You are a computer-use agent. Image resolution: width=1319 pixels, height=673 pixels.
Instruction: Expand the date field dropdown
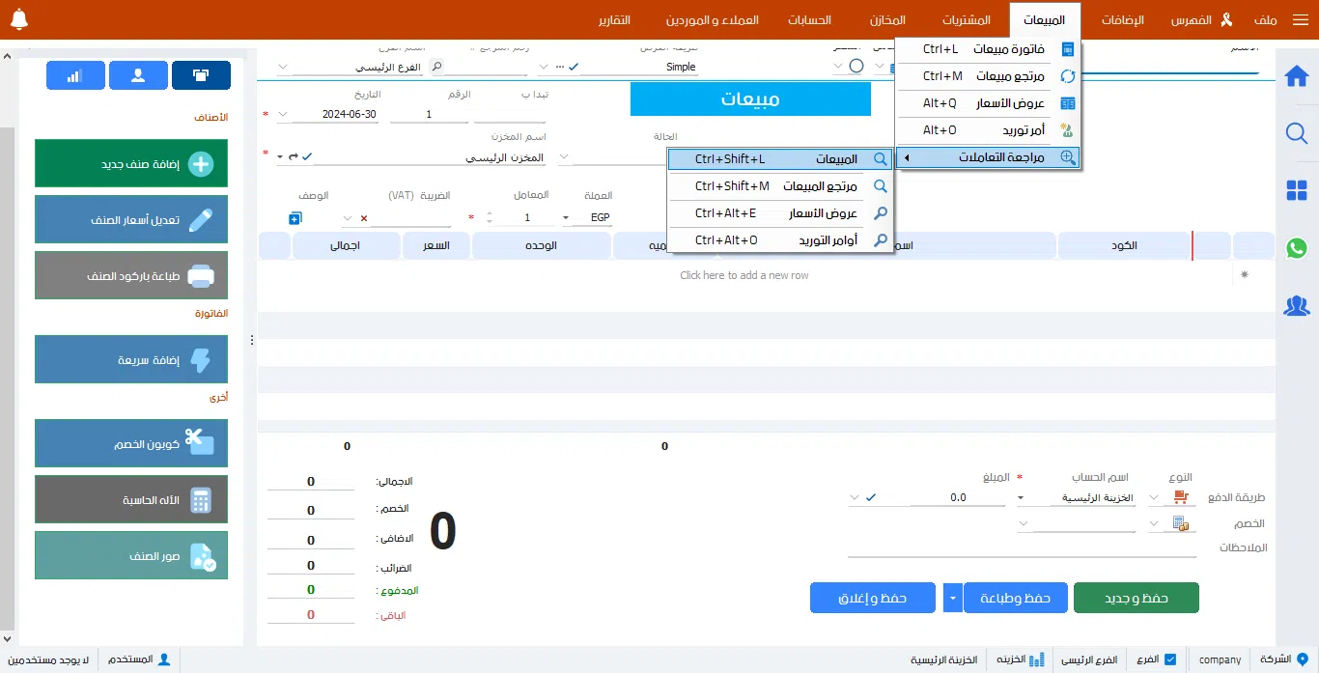pyautogui.click(x=282, y=115)
